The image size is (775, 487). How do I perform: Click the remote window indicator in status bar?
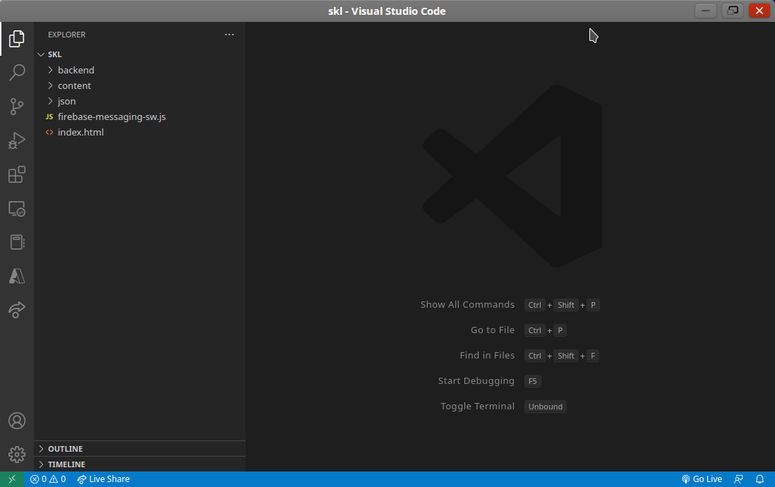[12, 479]
